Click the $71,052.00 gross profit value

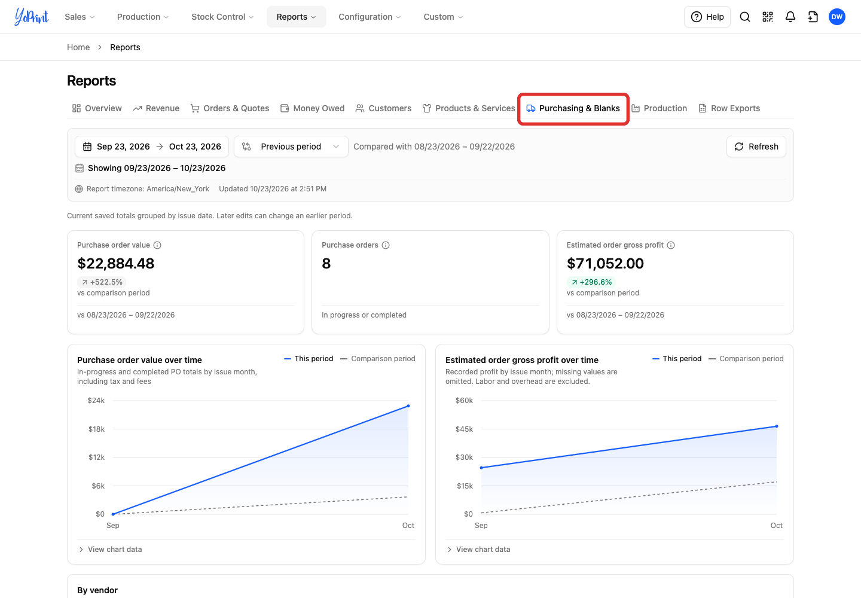click(x=605, y=264)
